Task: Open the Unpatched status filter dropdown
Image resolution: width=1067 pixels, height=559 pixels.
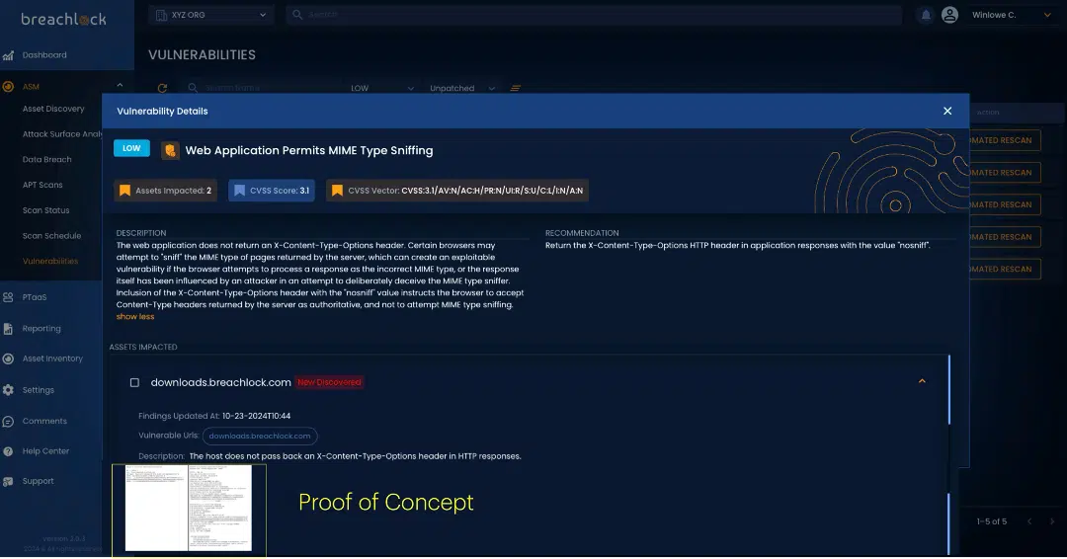Action: 461,89
